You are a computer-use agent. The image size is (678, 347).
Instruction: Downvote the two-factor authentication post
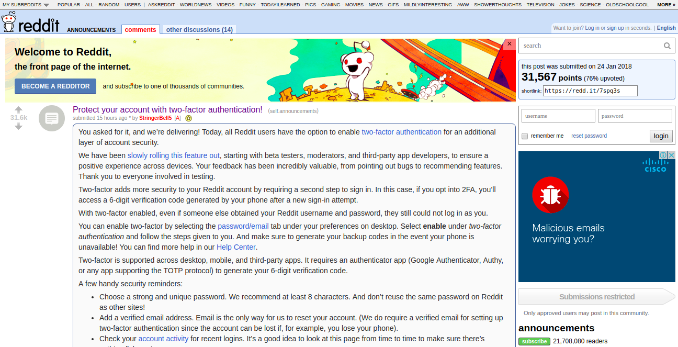tap(19, 126)
